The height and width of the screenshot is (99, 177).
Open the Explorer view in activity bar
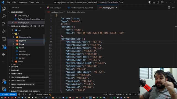pos(4,9)
